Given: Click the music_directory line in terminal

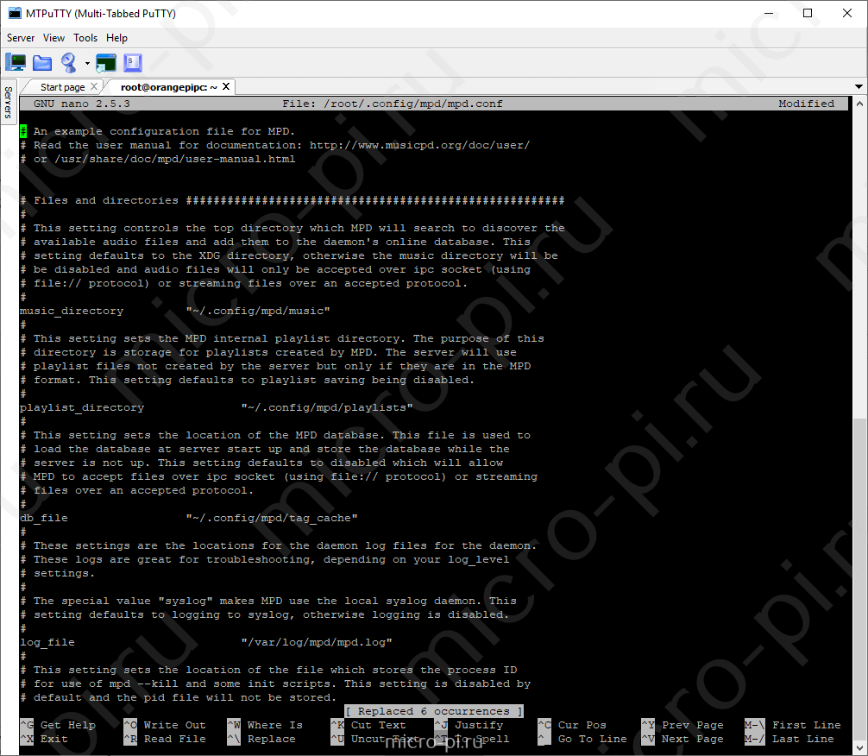Looking at the screenshot, I should click(x=175, y=311).
